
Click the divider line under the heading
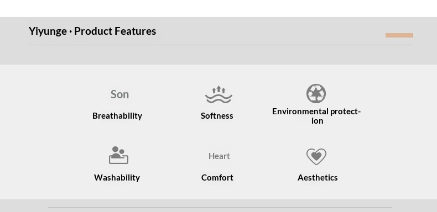220,45
